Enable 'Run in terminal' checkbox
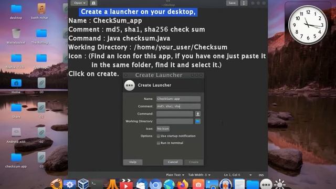The width and height of the screenshot is (336, 189). click(159, 143)
